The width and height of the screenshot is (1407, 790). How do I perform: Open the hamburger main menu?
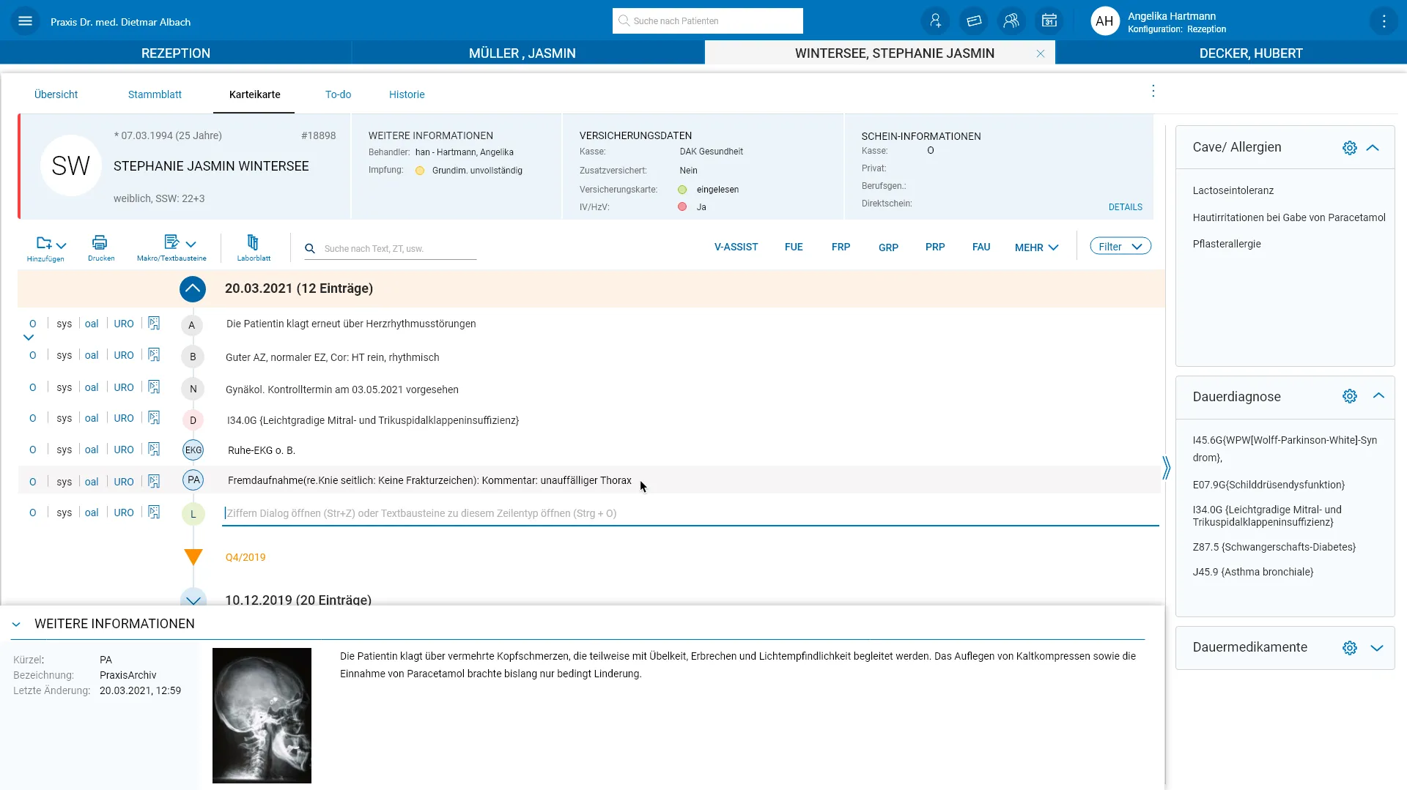pos(25,21)
